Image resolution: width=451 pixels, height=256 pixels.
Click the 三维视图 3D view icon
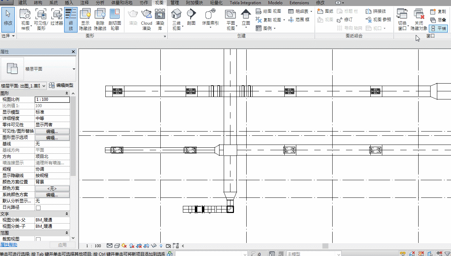click(x=176, y=19)
